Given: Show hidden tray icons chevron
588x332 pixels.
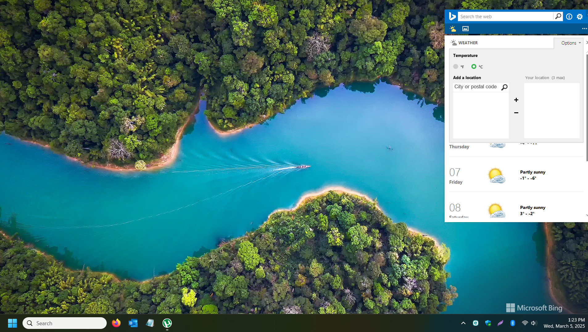Looking at the screenshot, I should tap(463, 323).
